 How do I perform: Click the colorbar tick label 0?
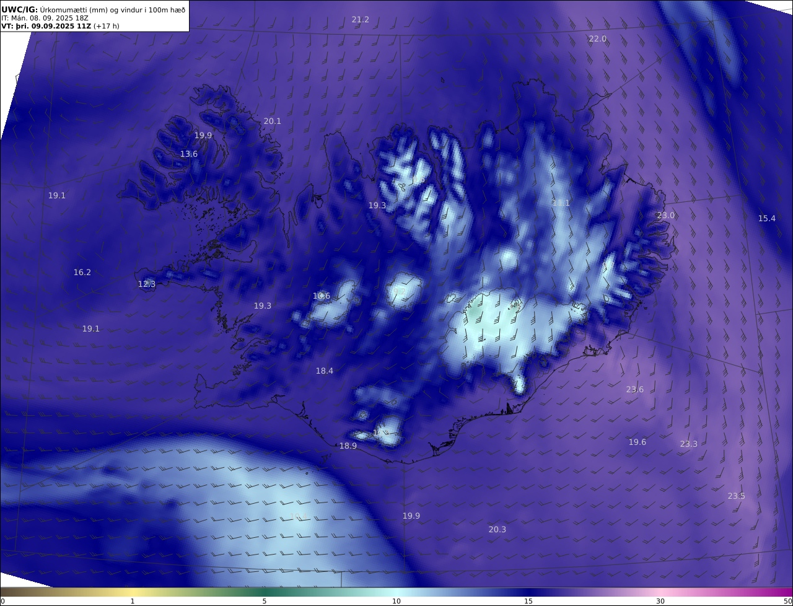pyautogui.click(x=2, y=601)
